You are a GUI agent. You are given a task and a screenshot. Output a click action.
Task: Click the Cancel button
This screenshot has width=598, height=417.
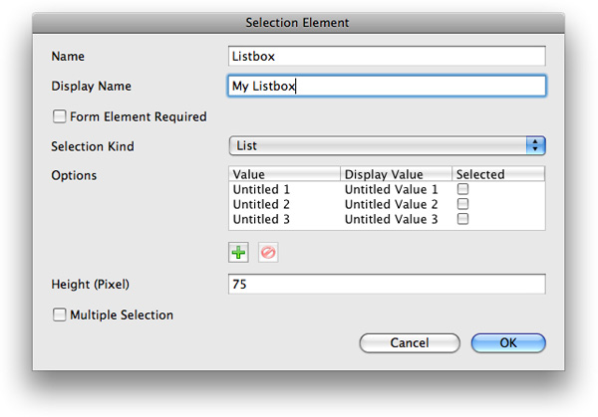point(410,343)
